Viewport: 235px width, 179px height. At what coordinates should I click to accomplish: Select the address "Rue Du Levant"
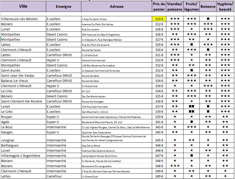[x=90, y=29]
